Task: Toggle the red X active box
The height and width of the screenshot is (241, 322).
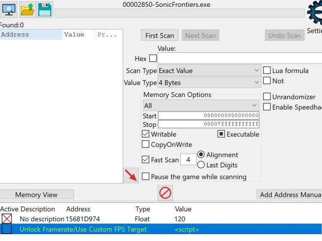Action: click(x=7, y=219)
